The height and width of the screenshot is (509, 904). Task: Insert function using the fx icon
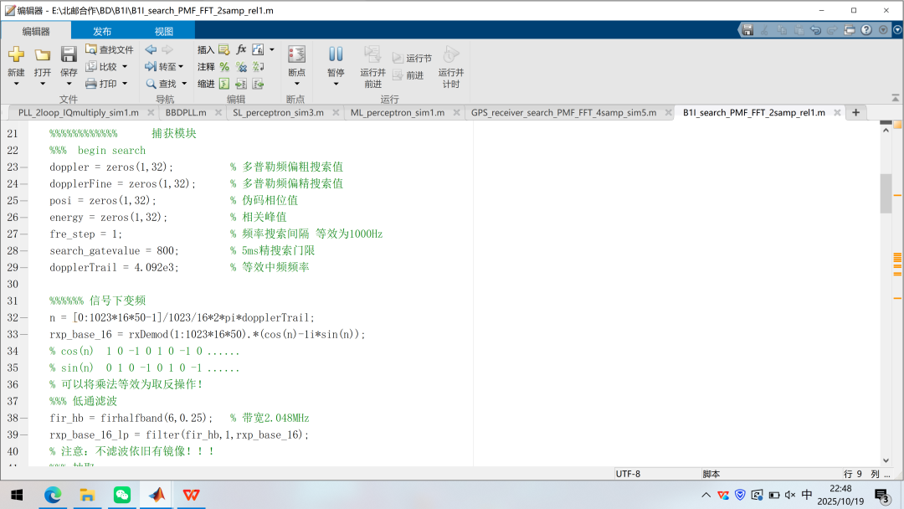pos(241,49)
